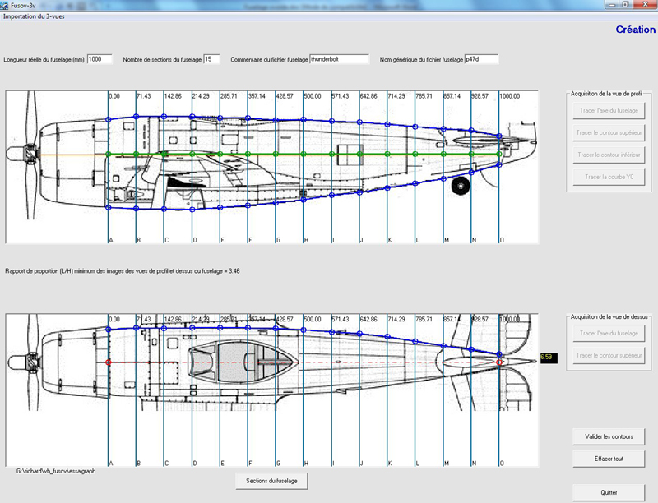This screenshot has height=503, width=658.
Task: Click station value "1000.00" in the profile view
Action: click(x=510, y=96)
